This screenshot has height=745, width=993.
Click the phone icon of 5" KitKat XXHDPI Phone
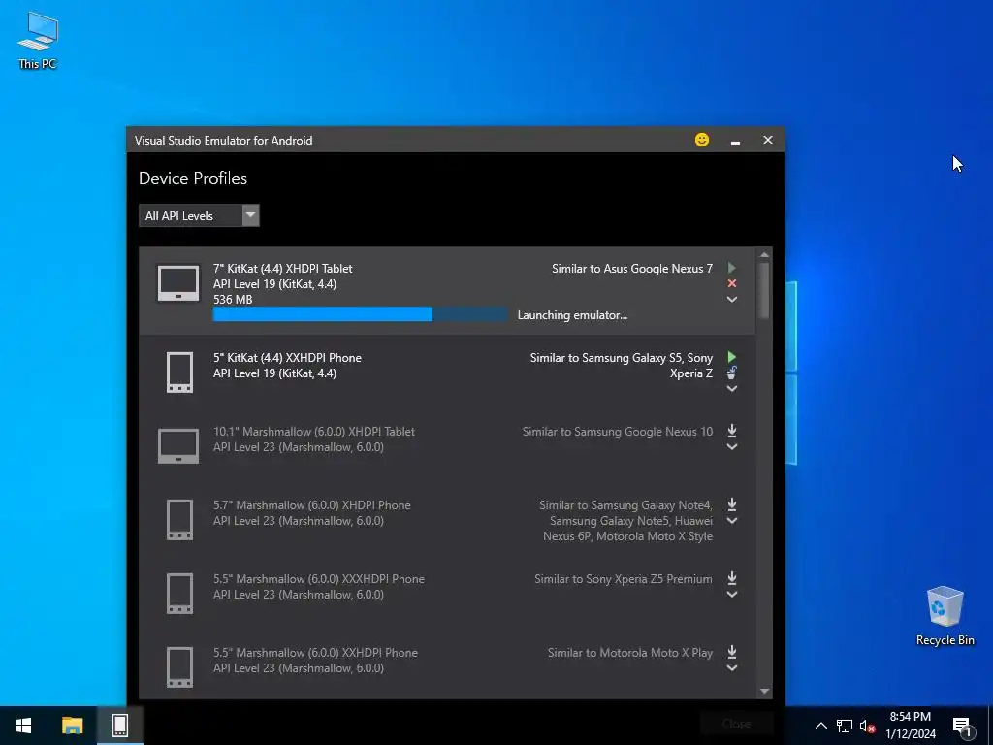pos(179,372)
